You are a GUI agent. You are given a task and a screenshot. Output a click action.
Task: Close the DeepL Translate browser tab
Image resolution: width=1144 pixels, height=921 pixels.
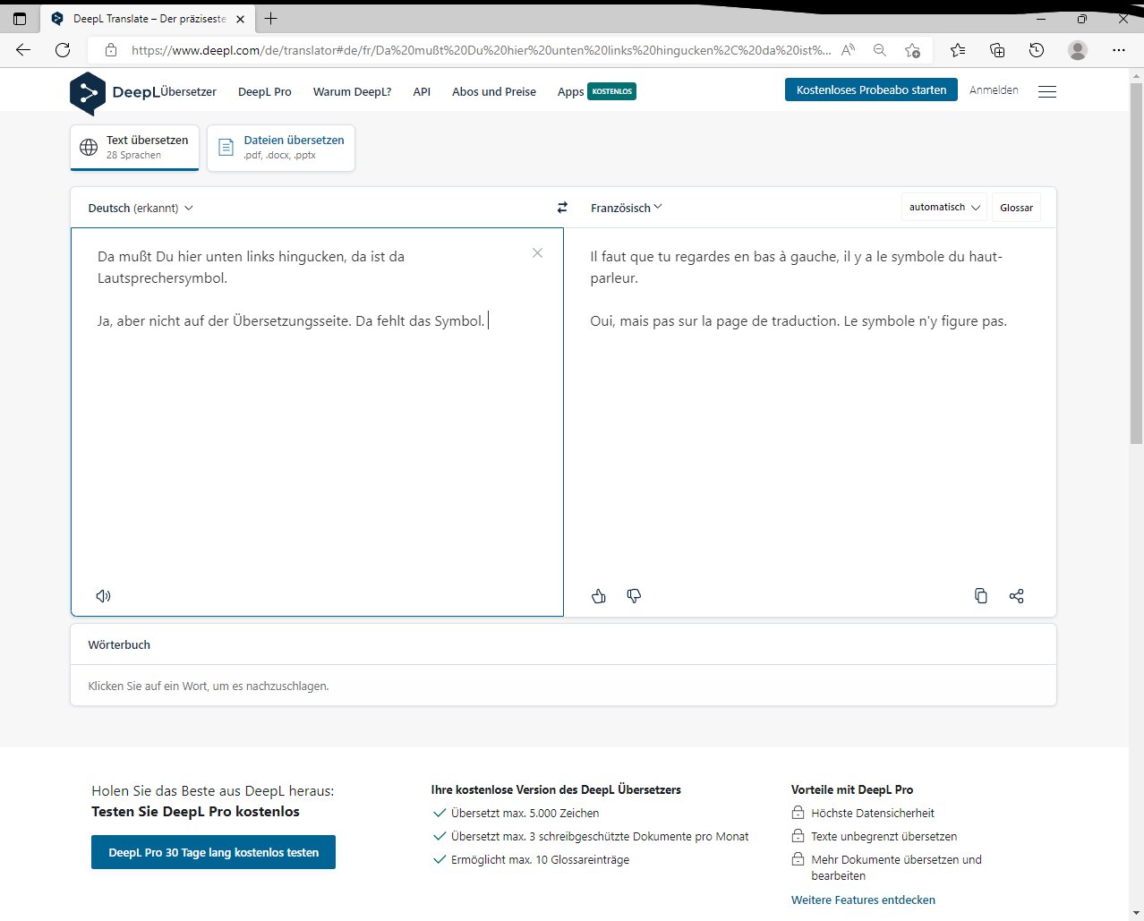coord(240,19)
